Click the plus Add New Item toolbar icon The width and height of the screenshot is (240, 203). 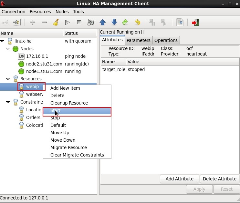32,23
